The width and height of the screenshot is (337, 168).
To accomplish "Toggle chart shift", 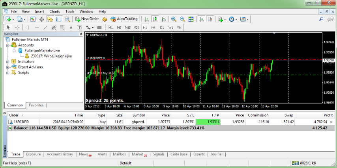I will point(210,19).
